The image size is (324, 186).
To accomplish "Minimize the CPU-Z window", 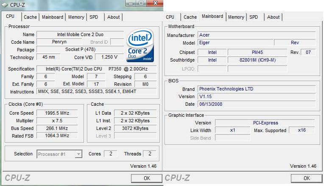I will point(131,3).
